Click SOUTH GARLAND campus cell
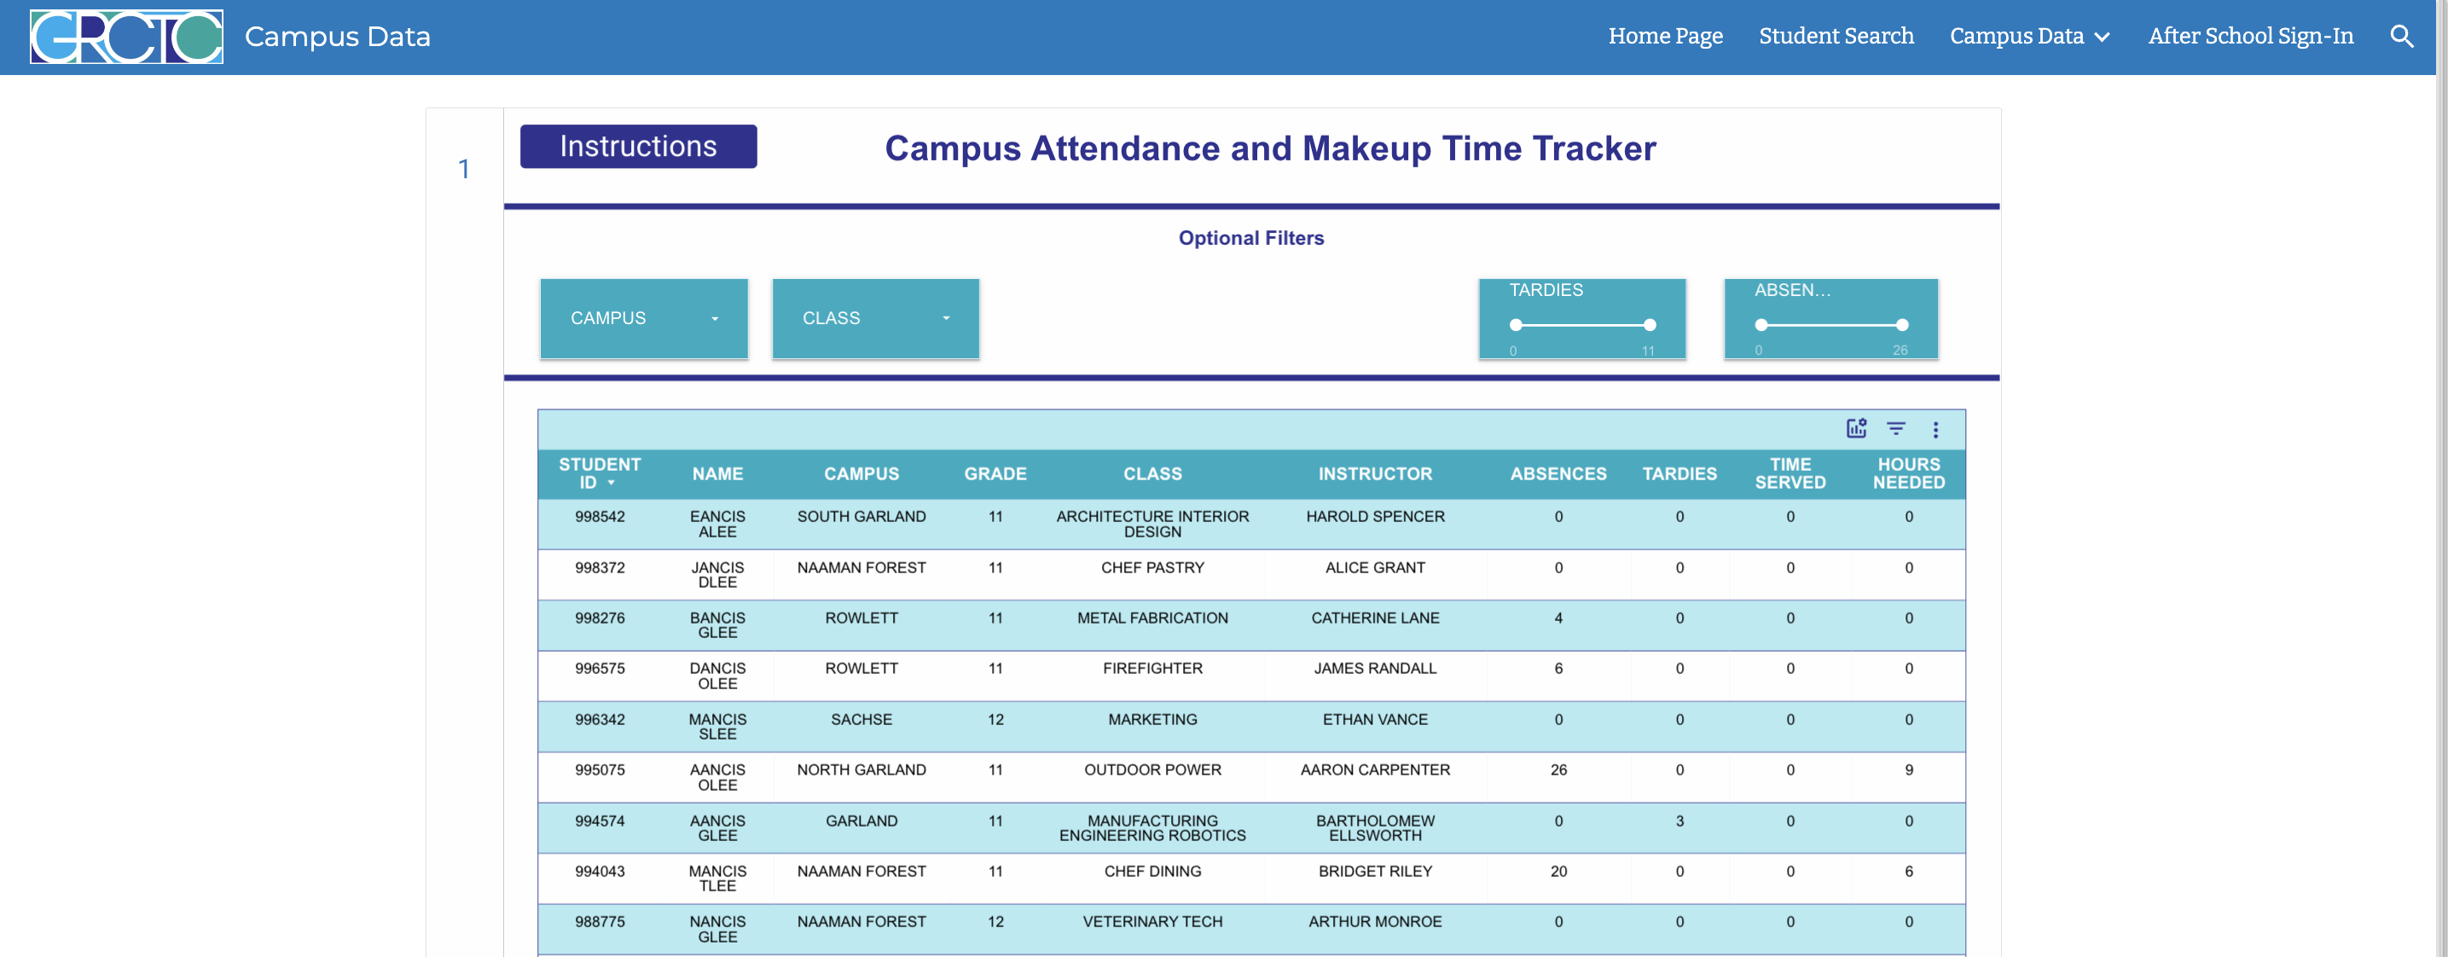This screenshot has height=957, width=2448. pos(861,517)
